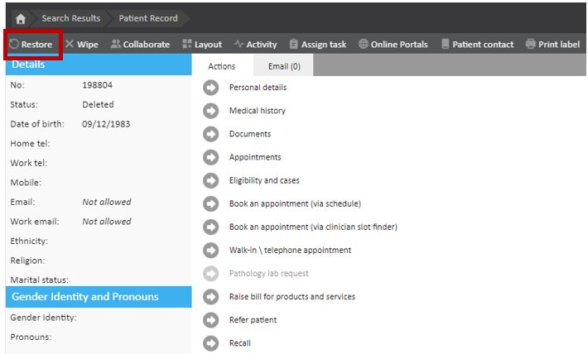Open Online Portals

coord(394,45)
